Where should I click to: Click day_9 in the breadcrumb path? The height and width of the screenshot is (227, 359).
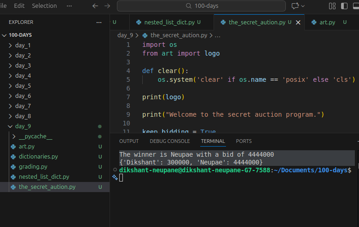pos(125,35)
